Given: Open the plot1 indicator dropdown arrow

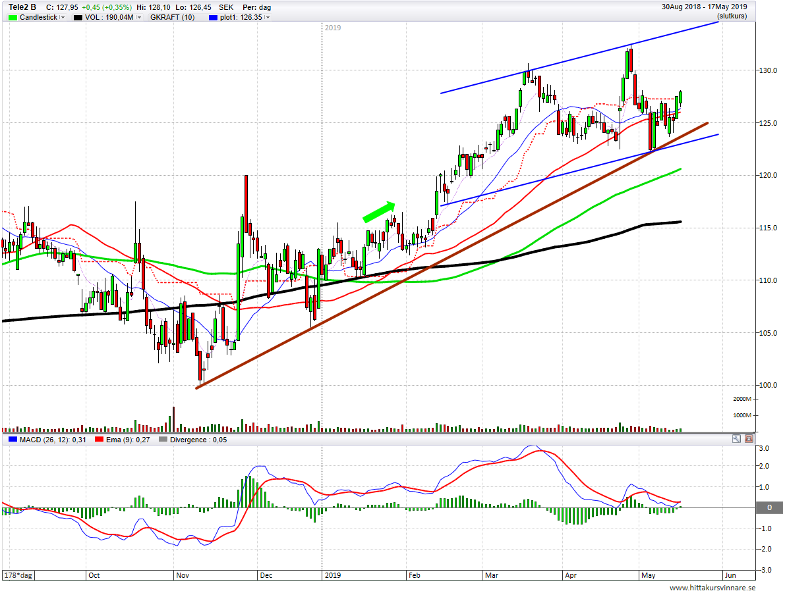Looking at the screenshot, I should (268, 18).
